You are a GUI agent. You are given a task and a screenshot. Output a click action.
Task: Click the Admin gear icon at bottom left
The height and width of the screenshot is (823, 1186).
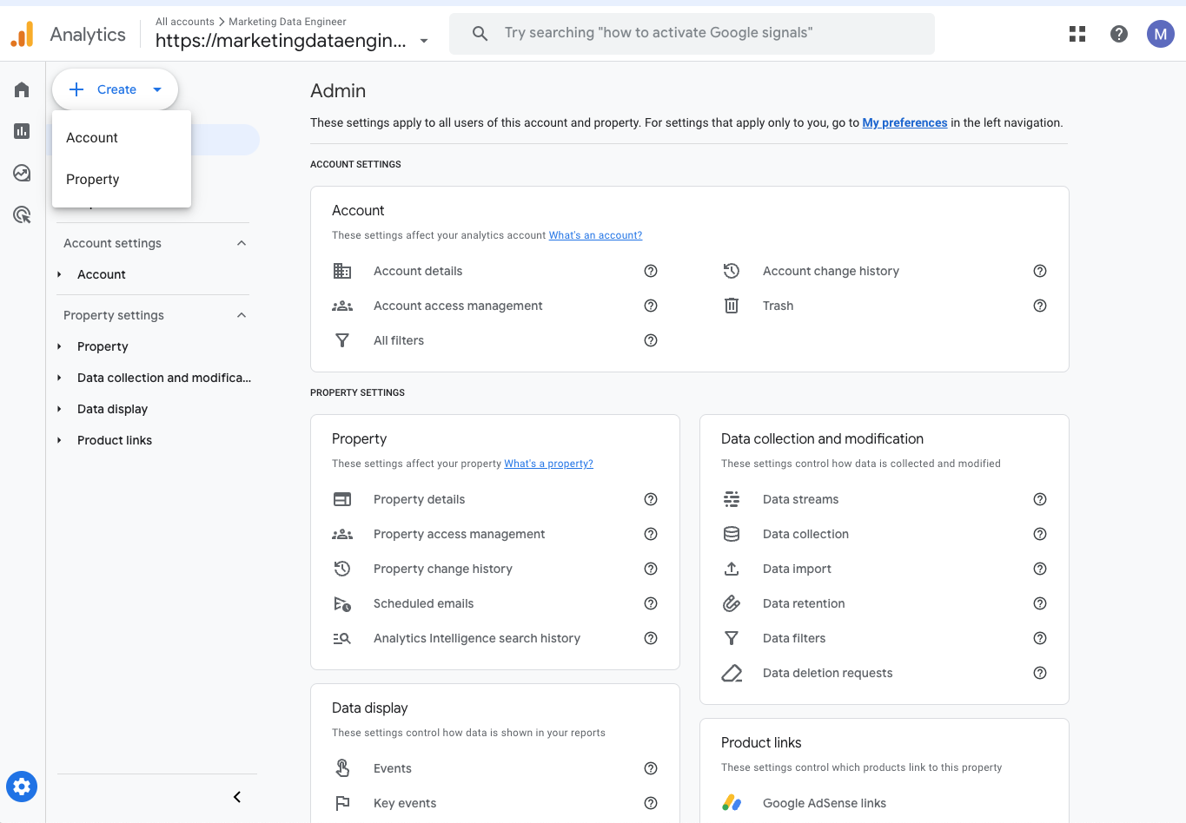pyautogui.click(x=21, y=787)
